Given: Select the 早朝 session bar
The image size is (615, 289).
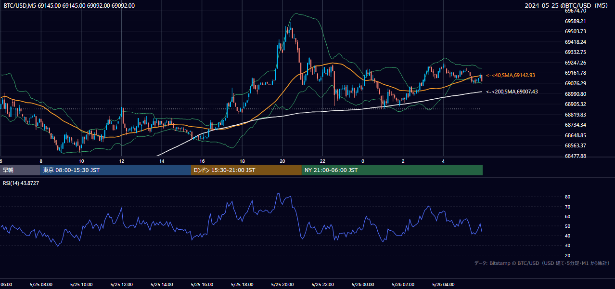Looking at the screenshot, I should pyautogui.click(x=20, y=170).
